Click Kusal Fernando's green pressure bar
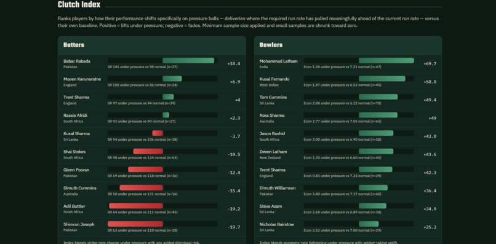496x244 pixels. coord(382,79)
